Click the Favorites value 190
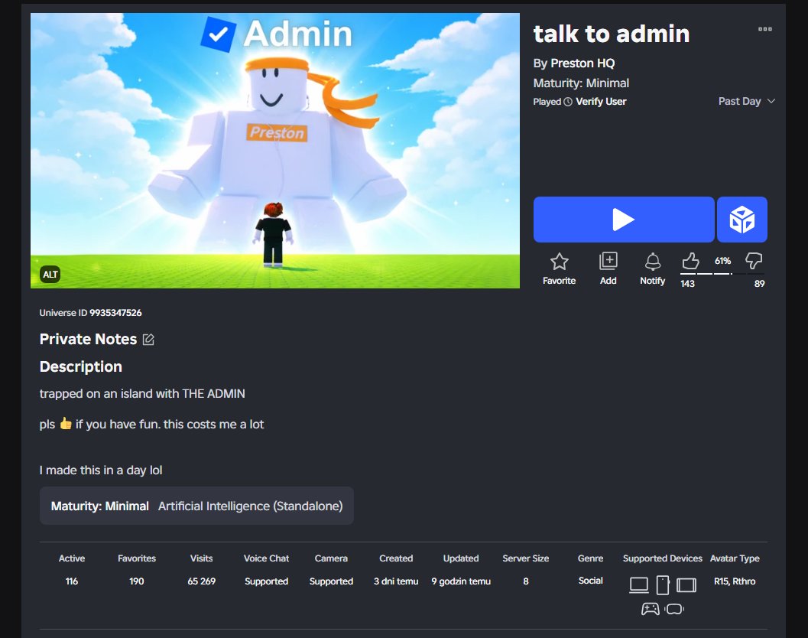808x638 pixels. (137, 581)
